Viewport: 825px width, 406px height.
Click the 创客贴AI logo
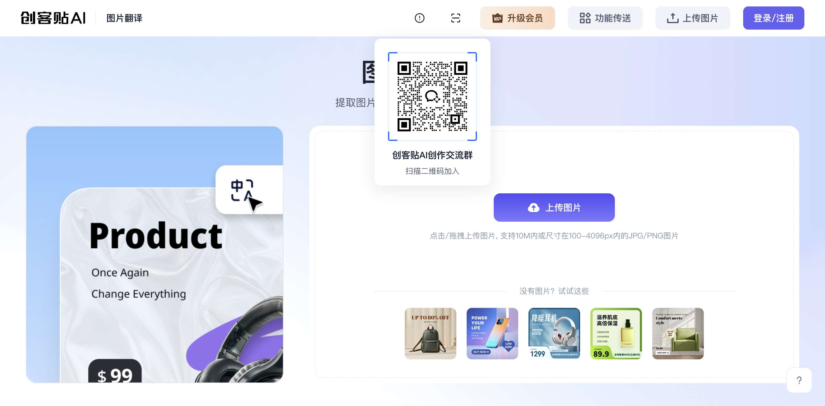point(53,18)
